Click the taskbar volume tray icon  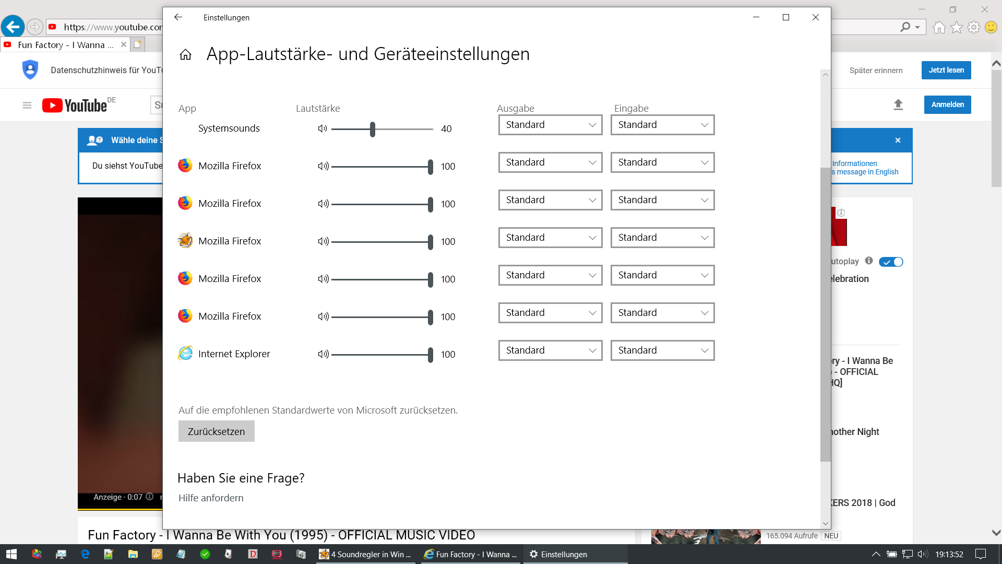coord(922,554)
